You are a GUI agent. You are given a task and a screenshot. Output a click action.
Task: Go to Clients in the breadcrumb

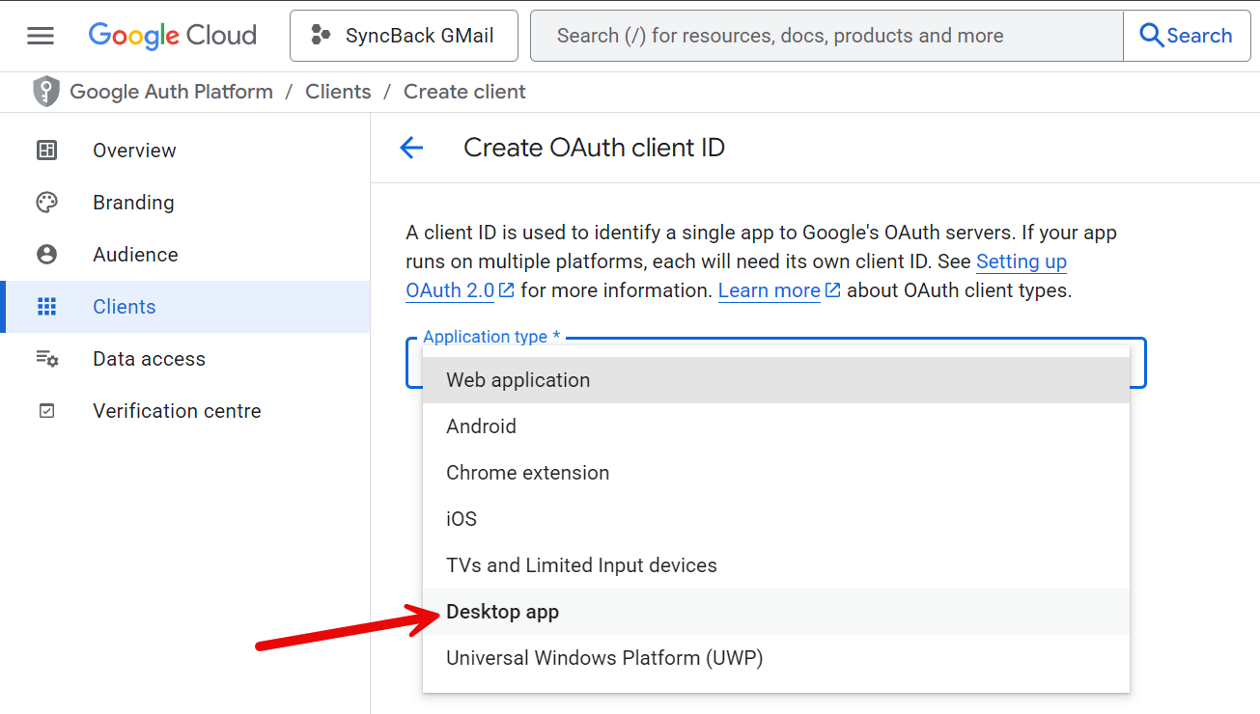click(x=338, y=92)
